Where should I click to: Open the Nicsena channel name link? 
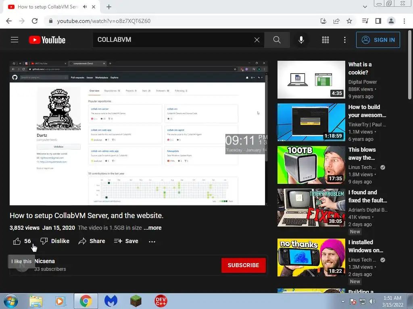[x=44, y=261]
